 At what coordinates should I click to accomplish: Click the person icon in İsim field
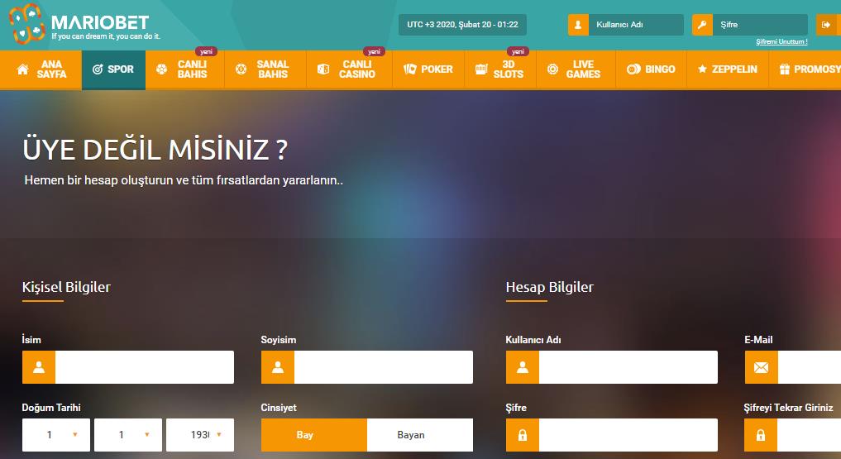[x=39, y=367]
